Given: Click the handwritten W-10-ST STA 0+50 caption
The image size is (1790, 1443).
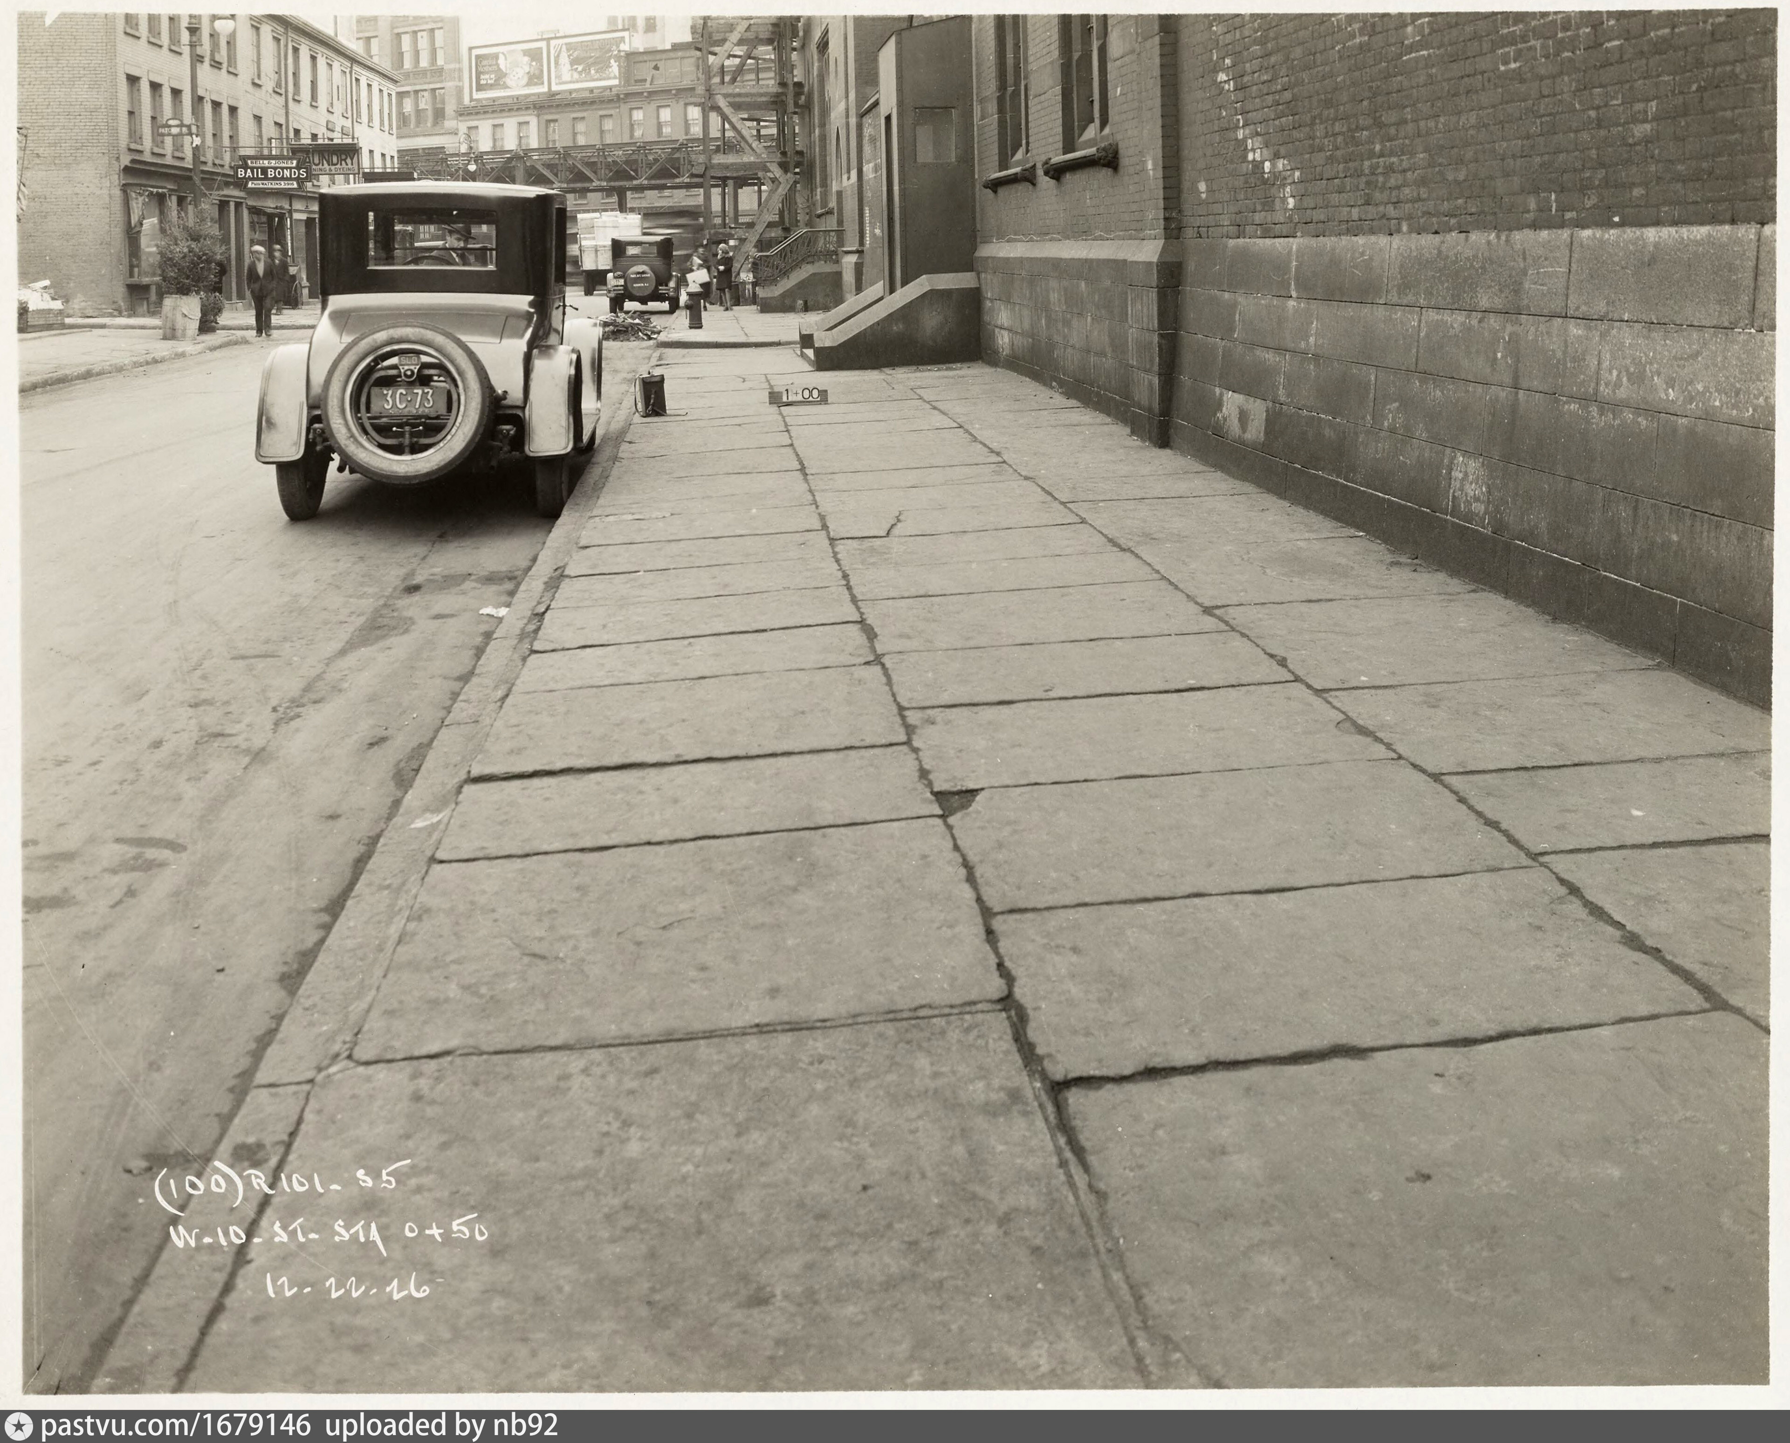Looking at the screenshot, I should pyautogui.click(x=329, y=1234).
